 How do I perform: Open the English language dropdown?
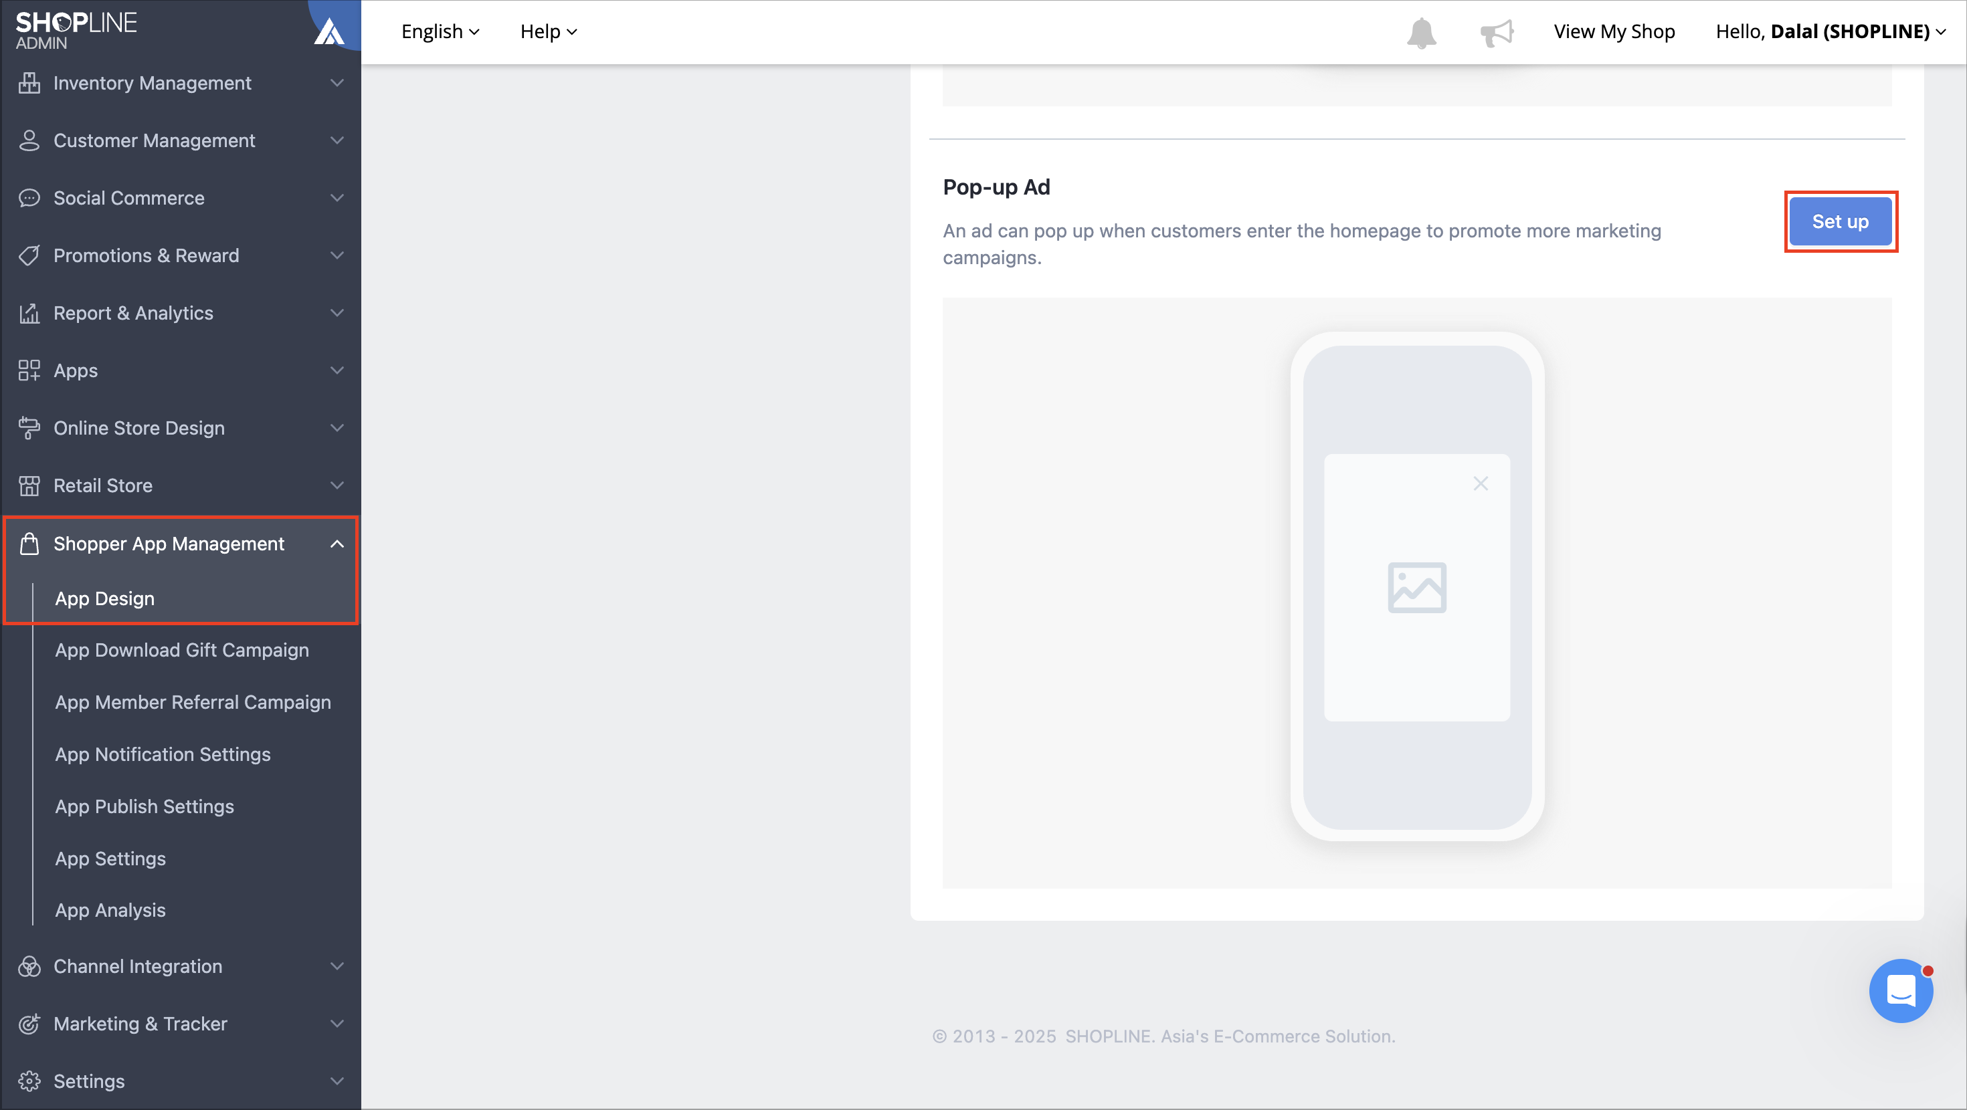pos(440,31)
